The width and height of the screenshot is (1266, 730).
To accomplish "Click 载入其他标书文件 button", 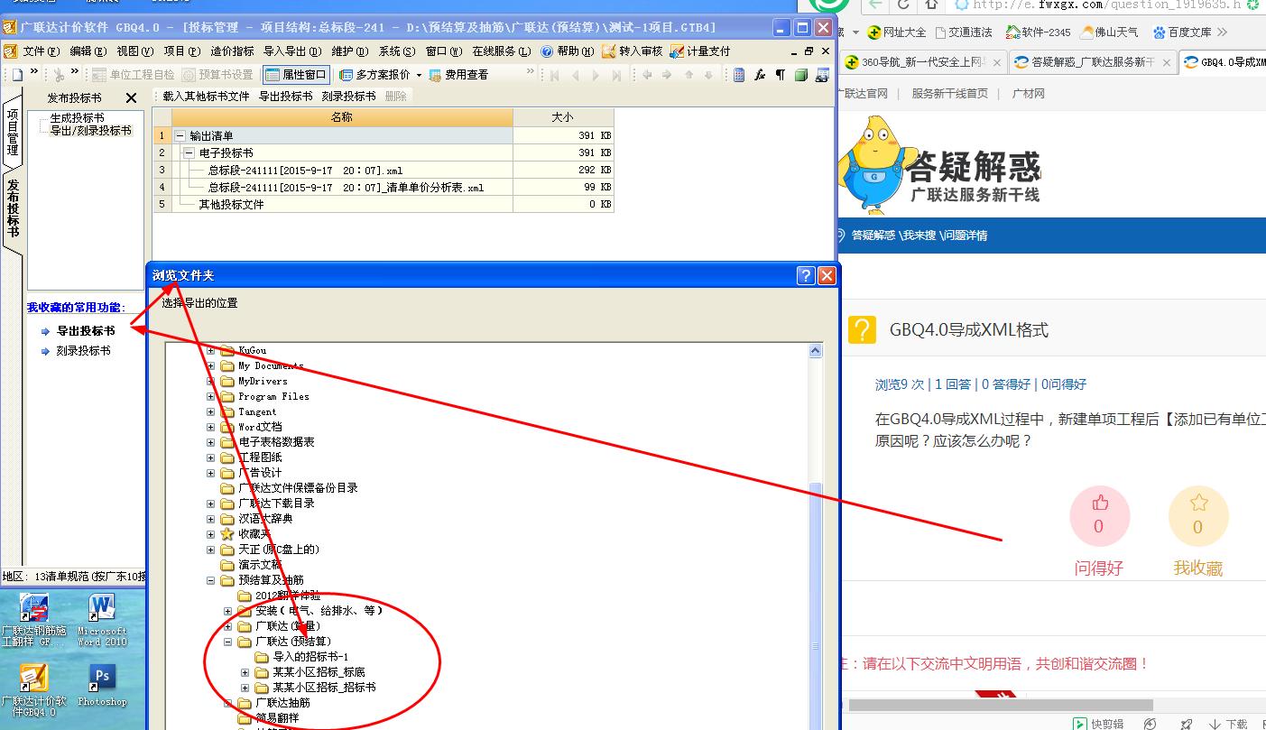I will [x=206, y=96].
